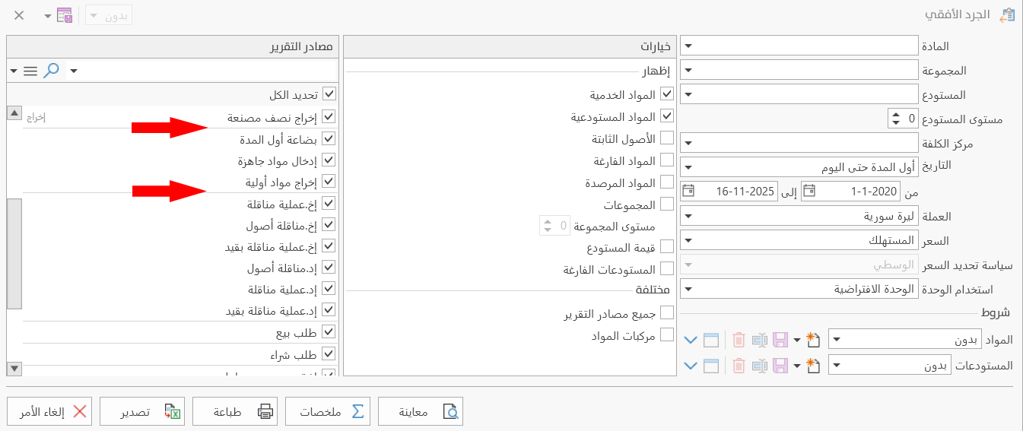Screen dimensions: 1023x431
Task: Click the ملخصات summaries button
Action: click(x=328, y=411)
